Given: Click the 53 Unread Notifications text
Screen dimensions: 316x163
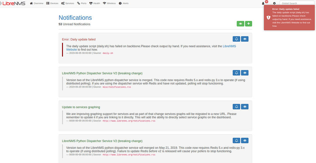Looking at the screenshot, I should pyautogui.click(x=74, y=24).
